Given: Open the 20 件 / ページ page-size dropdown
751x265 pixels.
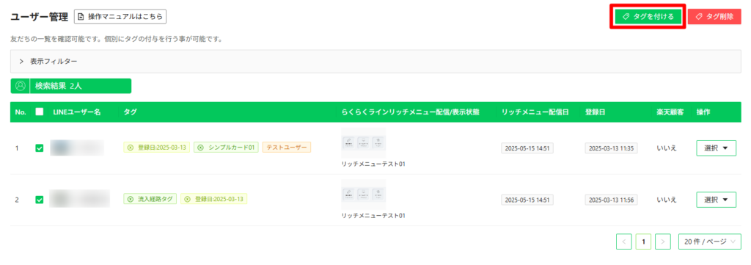Looking at the screenshot, I should click(x=709, y=242).
